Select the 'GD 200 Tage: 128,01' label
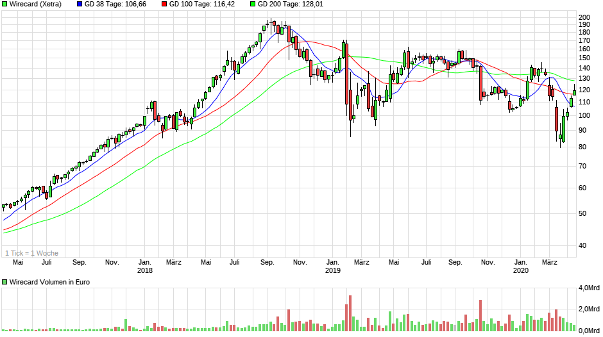 [x=291, y=4]
